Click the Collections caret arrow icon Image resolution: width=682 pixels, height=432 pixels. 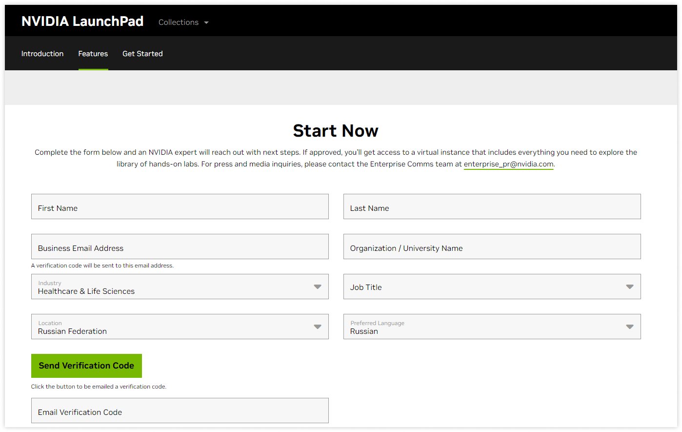[206, 23]
